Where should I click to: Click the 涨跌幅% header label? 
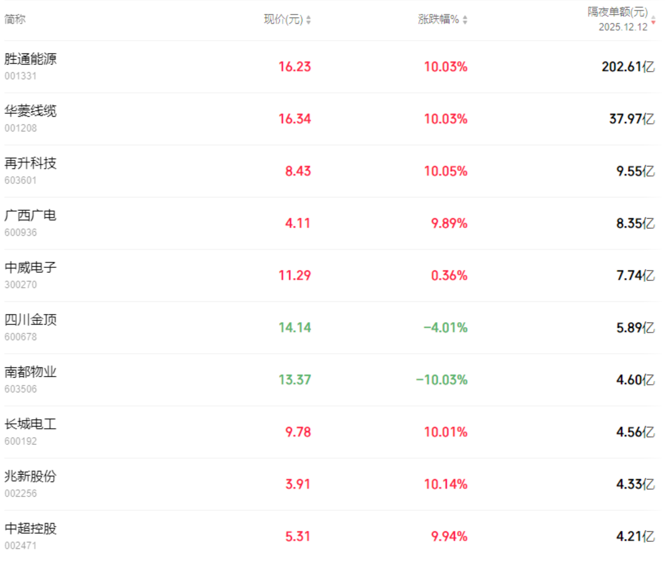tap(439, 20)
